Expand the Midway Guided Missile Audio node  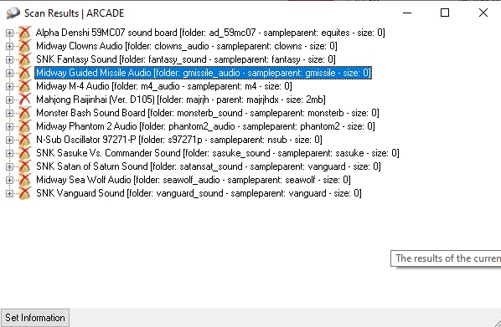(x=9, y=73)
